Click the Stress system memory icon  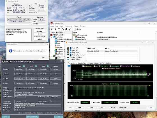pyautogui.click(x=68, y=55)
